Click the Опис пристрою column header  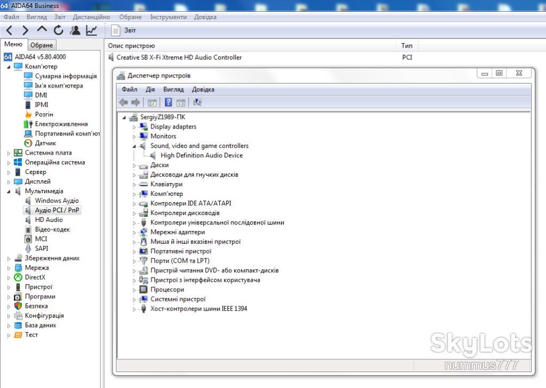(250, 46)
